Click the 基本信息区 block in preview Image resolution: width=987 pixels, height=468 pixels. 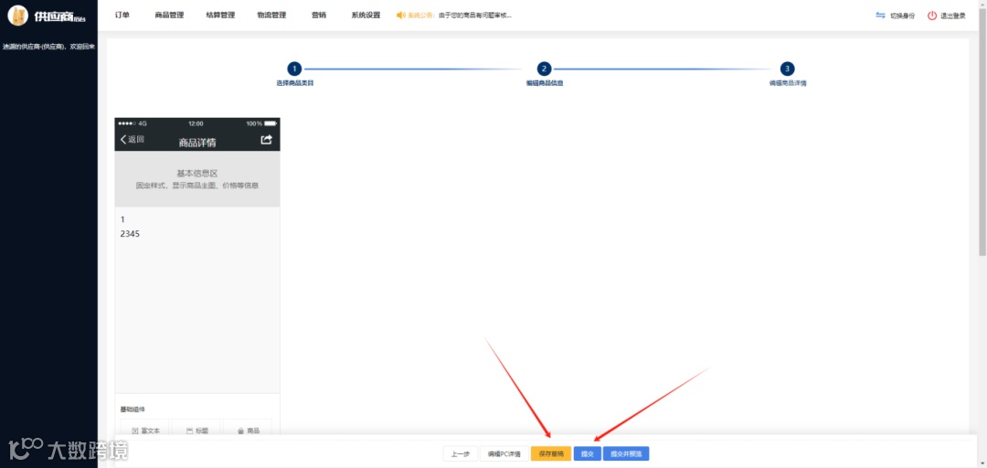[x=197, y=179]
